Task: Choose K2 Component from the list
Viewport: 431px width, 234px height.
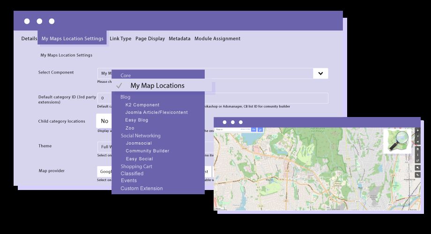Action: click(x=142, y=105)
